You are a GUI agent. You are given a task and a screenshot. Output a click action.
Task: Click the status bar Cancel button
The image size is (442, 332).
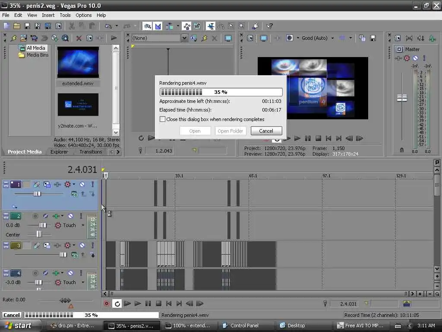12,315
